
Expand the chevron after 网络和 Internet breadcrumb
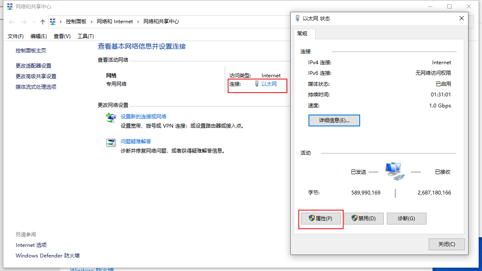(x=138, y=22)
